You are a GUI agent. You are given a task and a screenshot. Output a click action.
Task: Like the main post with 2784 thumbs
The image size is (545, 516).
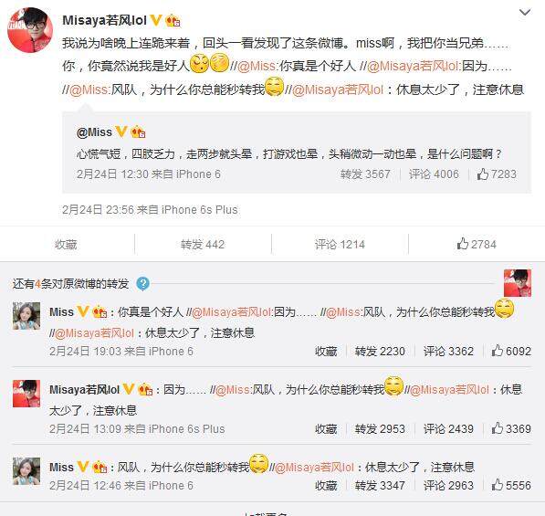tap(477, 244)
